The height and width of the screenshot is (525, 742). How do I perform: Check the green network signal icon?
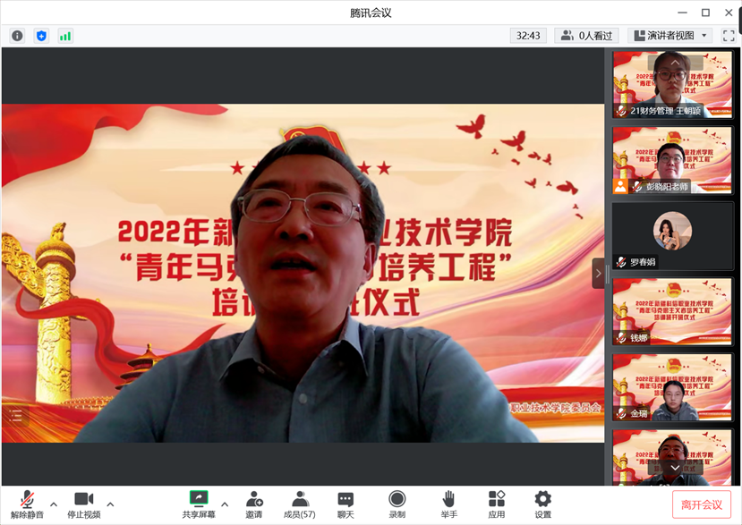[65, 36]
